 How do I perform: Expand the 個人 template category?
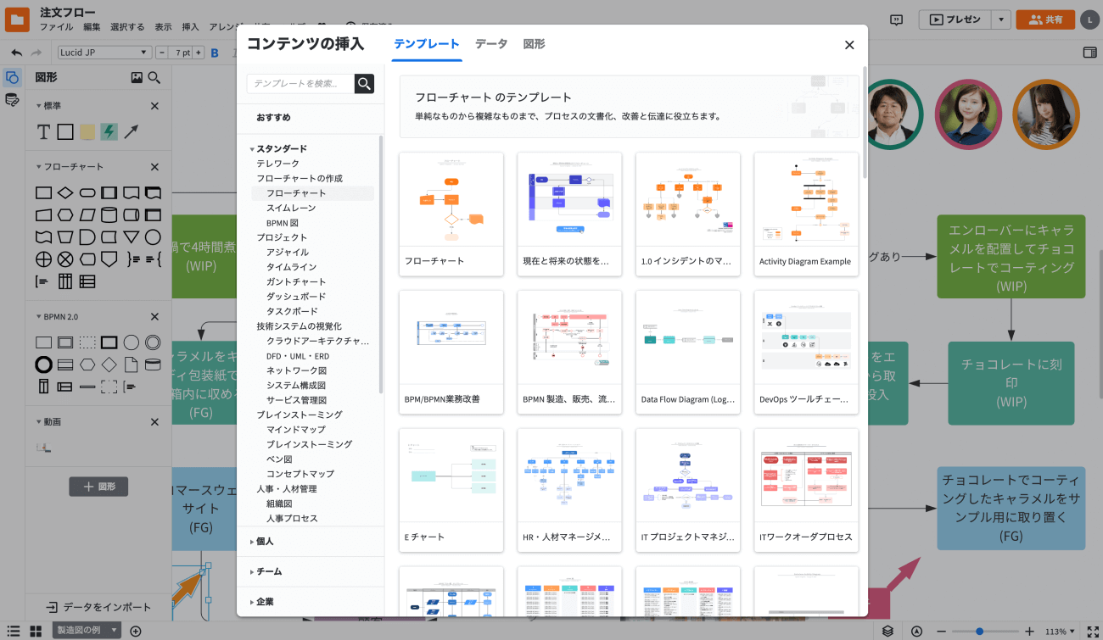(265, 542)
